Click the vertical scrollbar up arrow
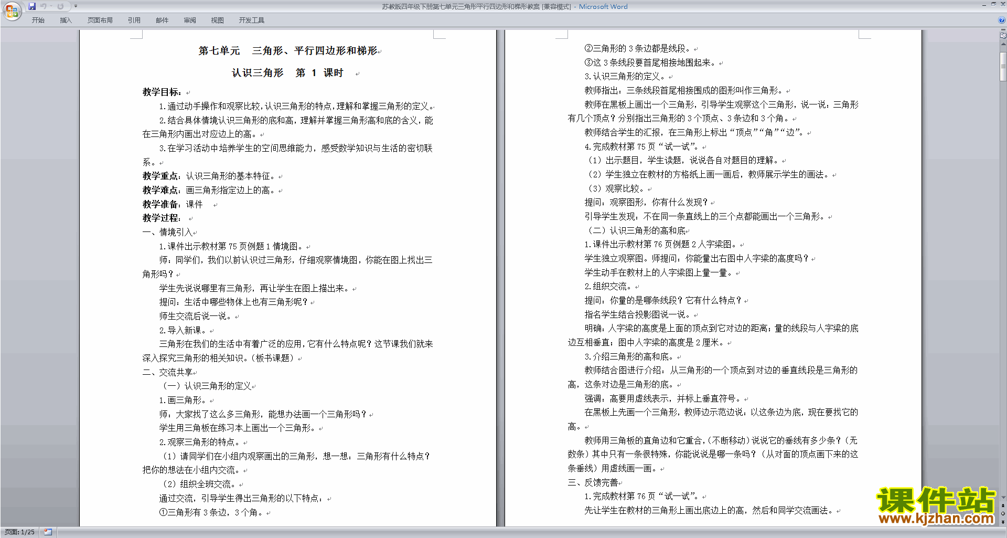This screenshot has height=538, width=1007. [1003, 45]
